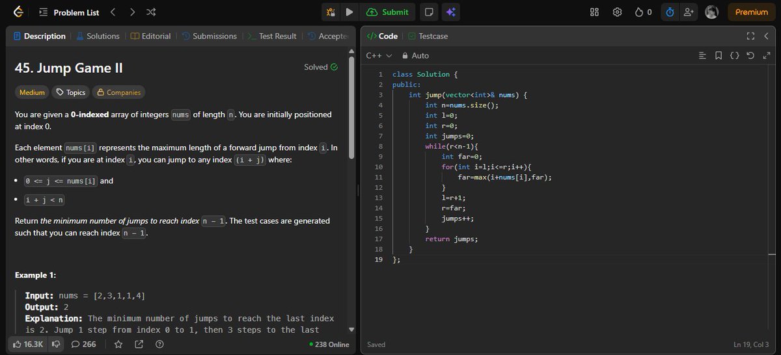Screen dimensions: 781x355
Task: Click code line 11 far=max text
Action: coord(504,177)
